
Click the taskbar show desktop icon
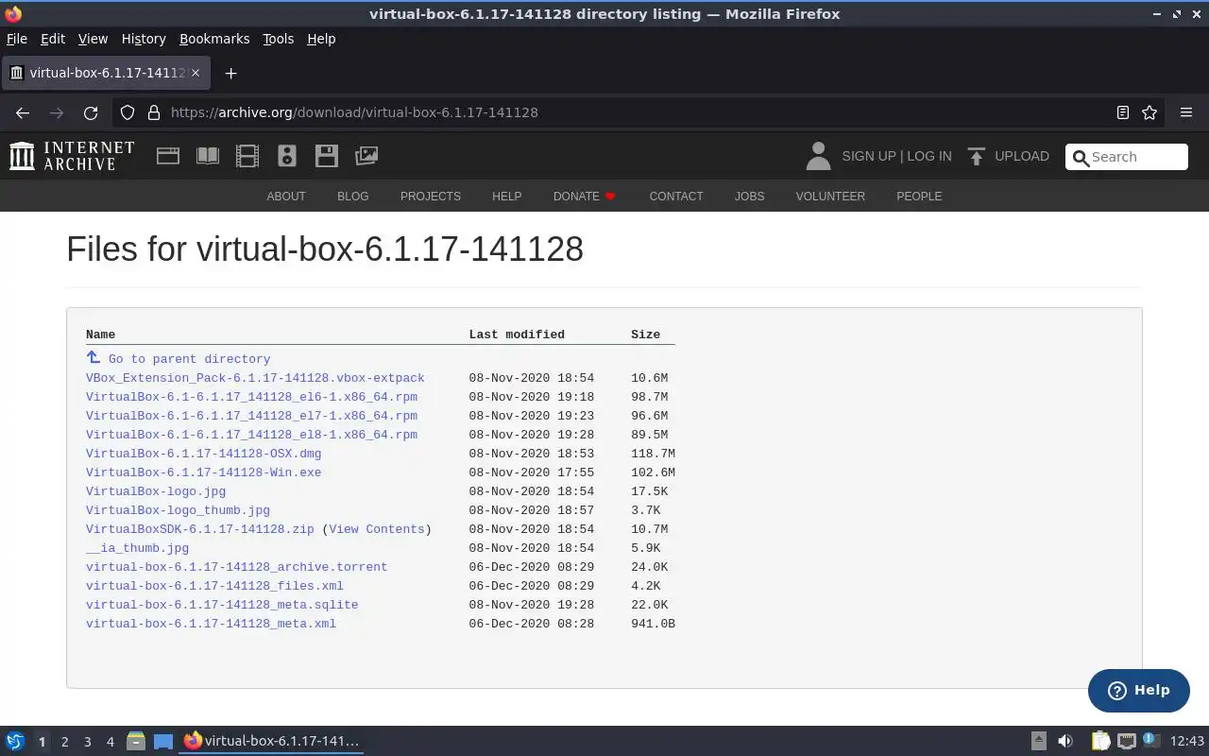coord(163,741)
